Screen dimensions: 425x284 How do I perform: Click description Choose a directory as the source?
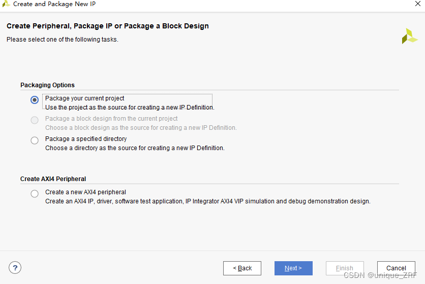[135, 148]
